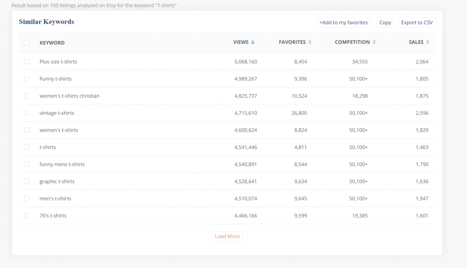Click the men's t-shirts keyword text

55,198
